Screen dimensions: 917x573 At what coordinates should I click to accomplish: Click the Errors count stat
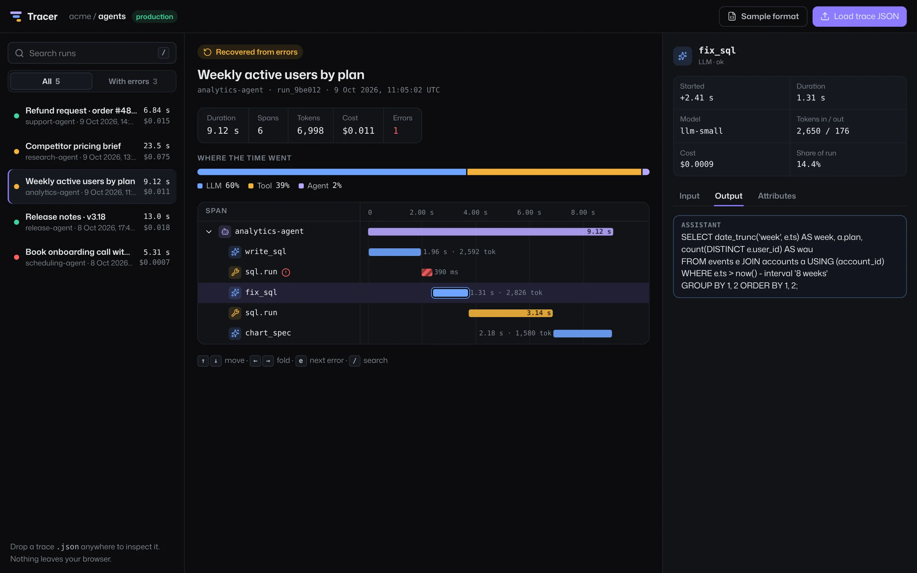coord(402,125)
